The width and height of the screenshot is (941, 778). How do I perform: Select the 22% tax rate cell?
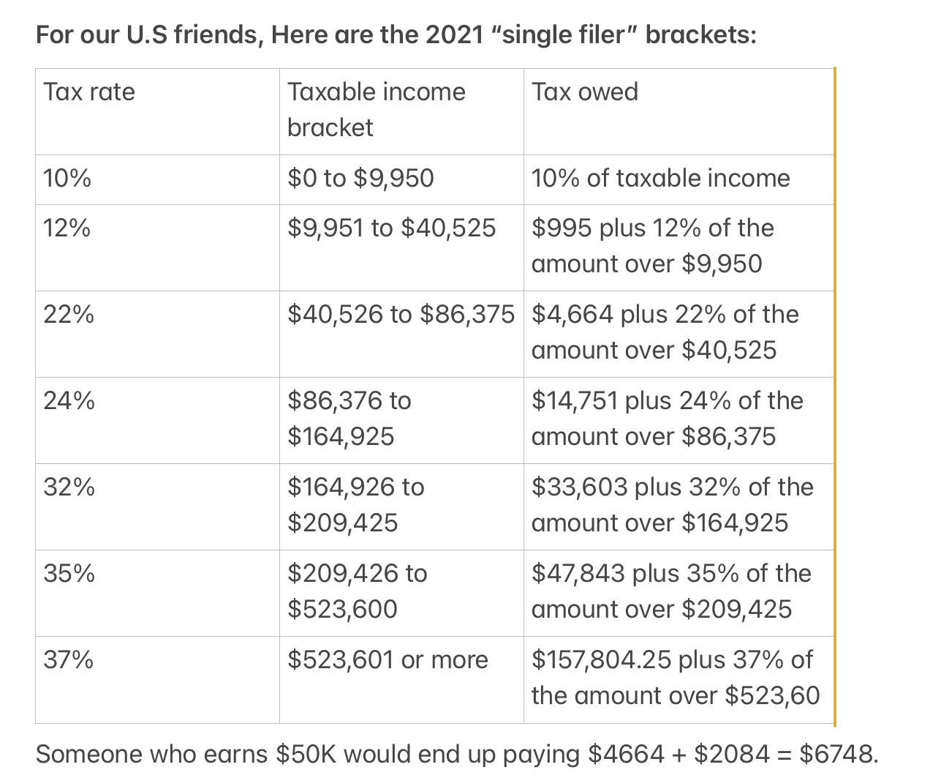click(69, 315)
